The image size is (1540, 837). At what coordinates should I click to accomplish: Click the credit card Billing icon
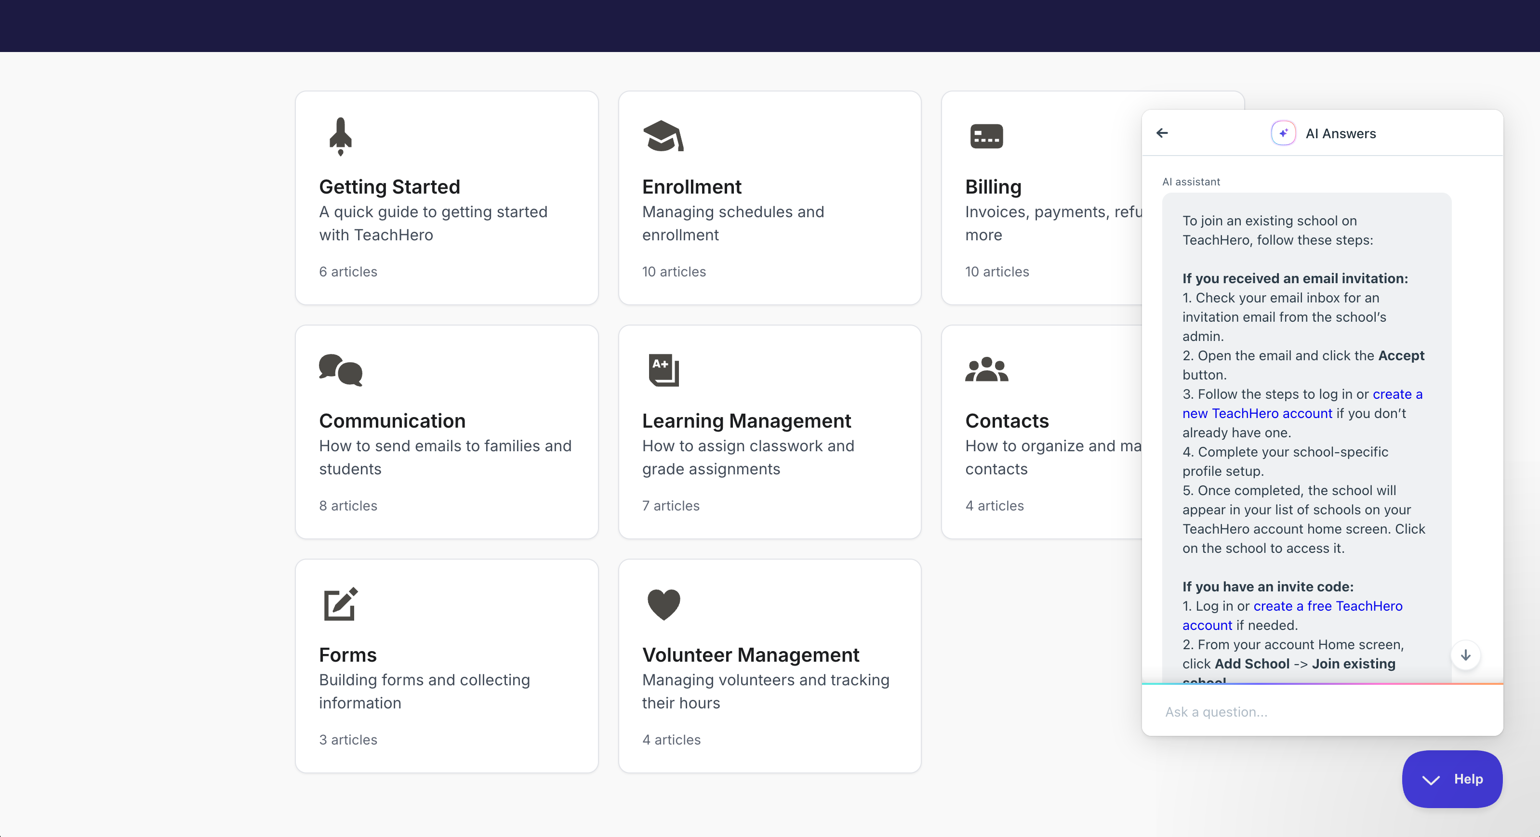(986, 136)
